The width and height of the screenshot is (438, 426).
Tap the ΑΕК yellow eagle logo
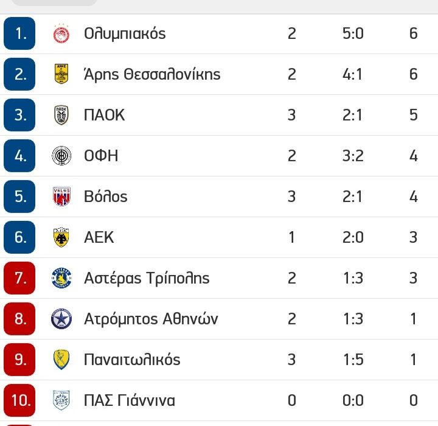tap(61, 237)
